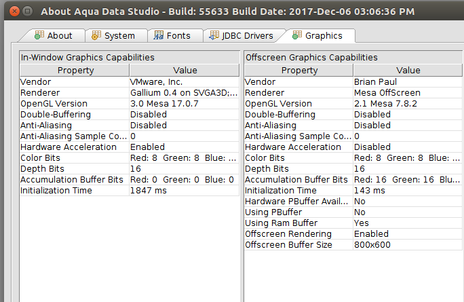Viewport: 464px width, 302px height.
Task: Select the 1847 ms Initialization Time cell
Action: 184,191
